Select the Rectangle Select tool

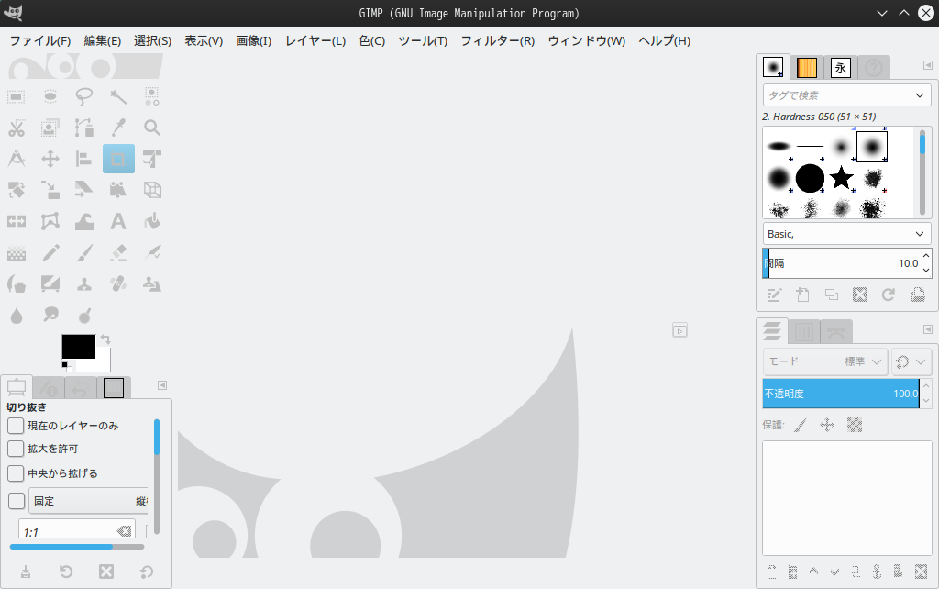pos(17,96)
